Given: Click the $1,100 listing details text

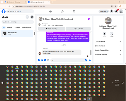Looking at the screenshot, I should click(x=52, y=26).
